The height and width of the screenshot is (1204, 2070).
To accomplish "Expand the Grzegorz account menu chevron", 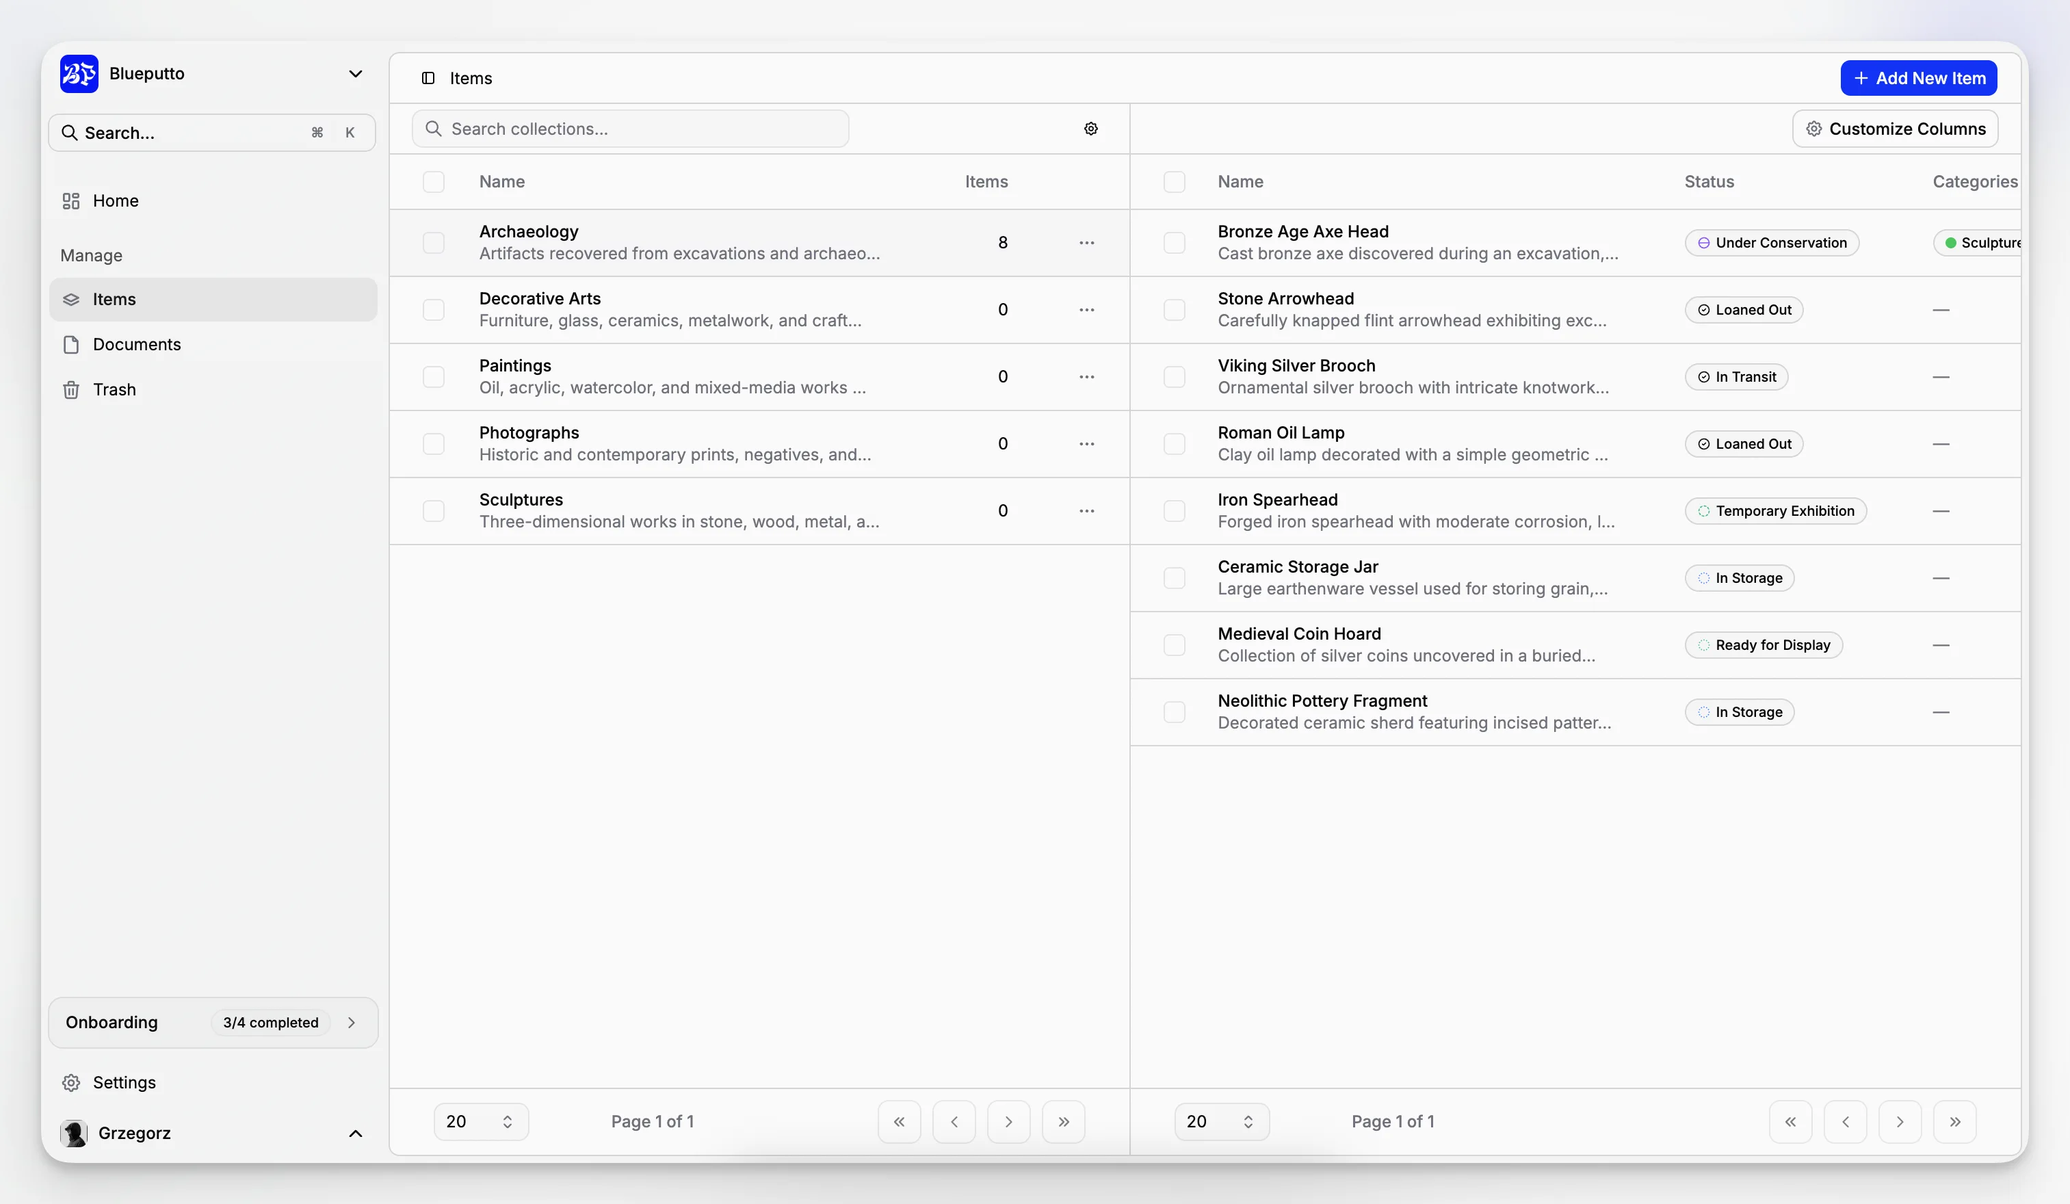I will coord(356,1134).
